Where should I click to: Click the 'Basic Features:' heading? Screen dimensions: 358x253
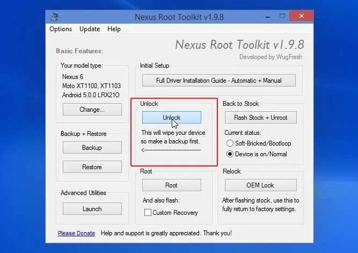(x=79, y=50)
